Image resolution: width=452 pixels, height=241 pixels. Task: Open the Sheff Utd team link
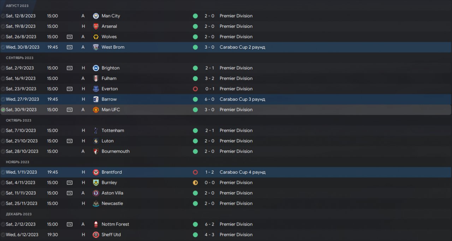pos(111,235)
